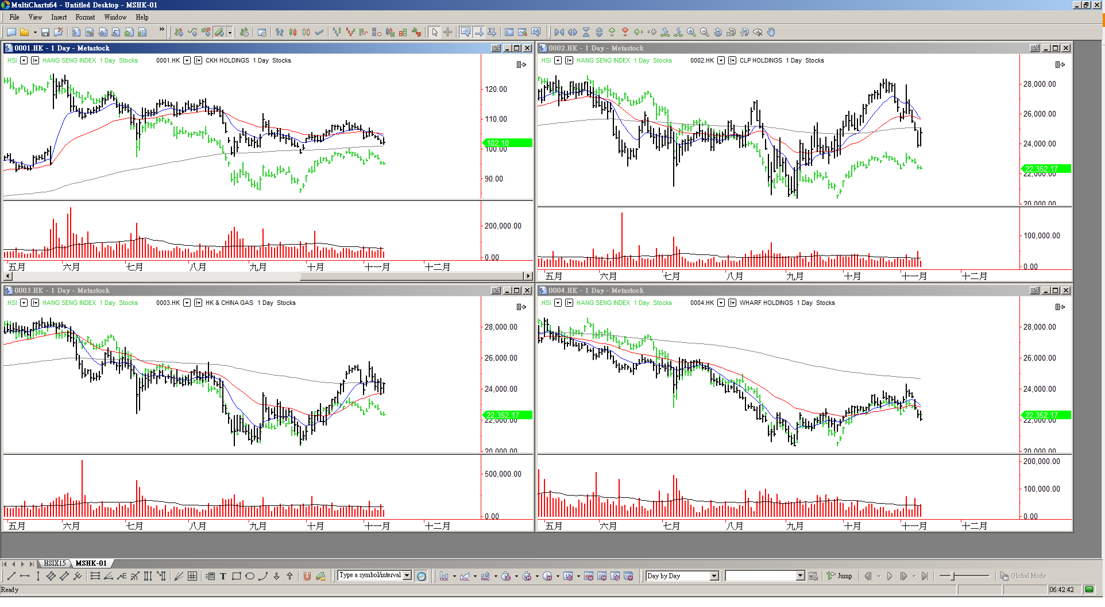This screenshot has width=1105, height=607.
Task: Select the rectangle drawing tool
Action: (237, 576)
